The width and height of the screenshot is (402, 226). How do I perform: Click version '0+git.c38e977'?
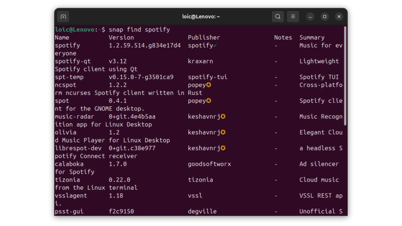(x=132, y=148)
